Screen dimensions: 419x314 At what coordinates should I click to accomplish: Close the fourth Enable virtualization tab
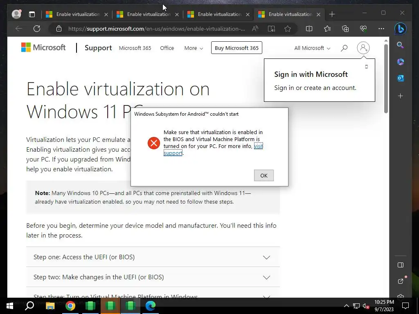318,14
